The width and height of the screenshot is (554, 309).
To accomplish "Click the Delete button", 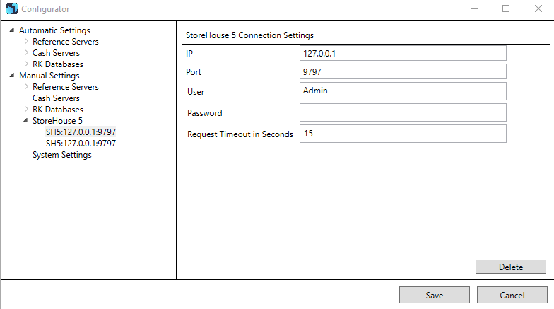I will click(510, 267).
